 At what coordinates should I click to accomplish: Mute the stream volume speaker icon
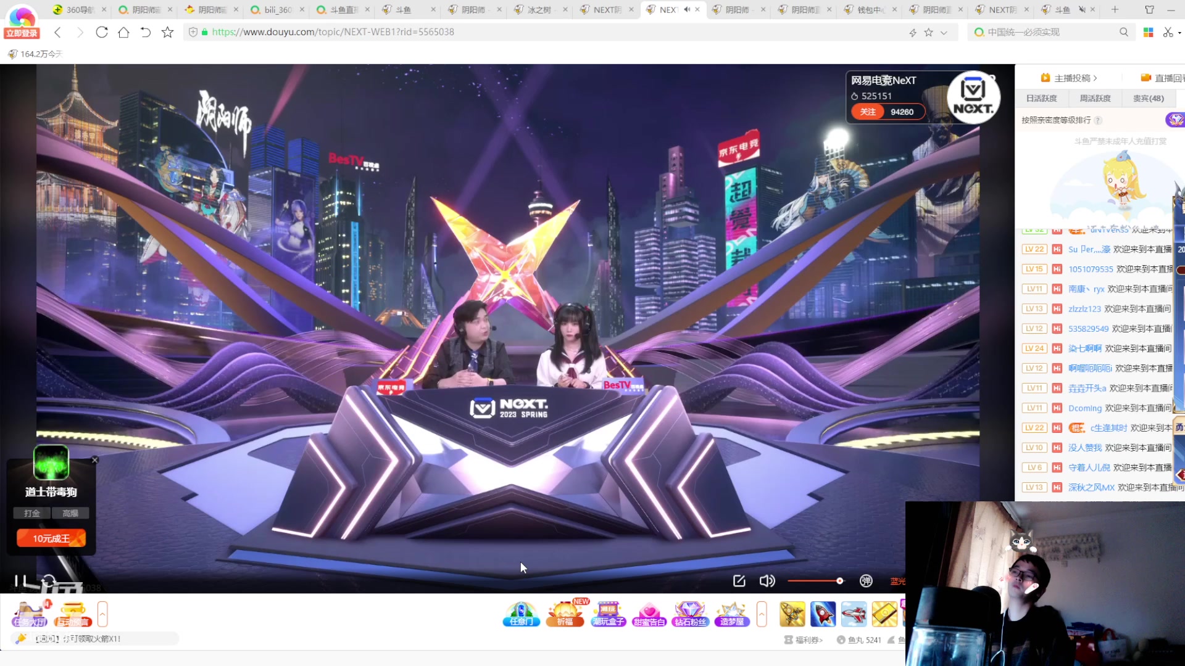pos(767,581)
